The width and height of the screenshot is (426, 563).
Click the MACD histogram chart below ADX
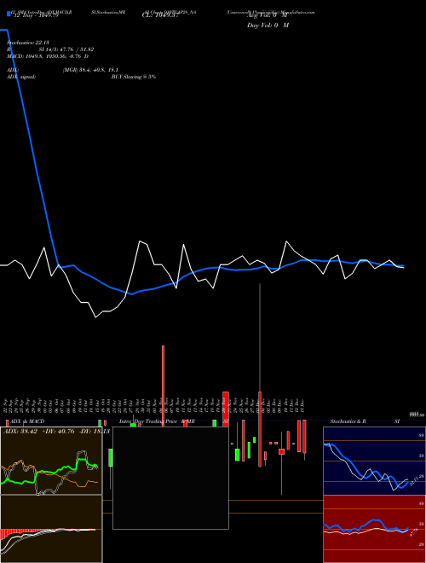[x=51, y=529]
